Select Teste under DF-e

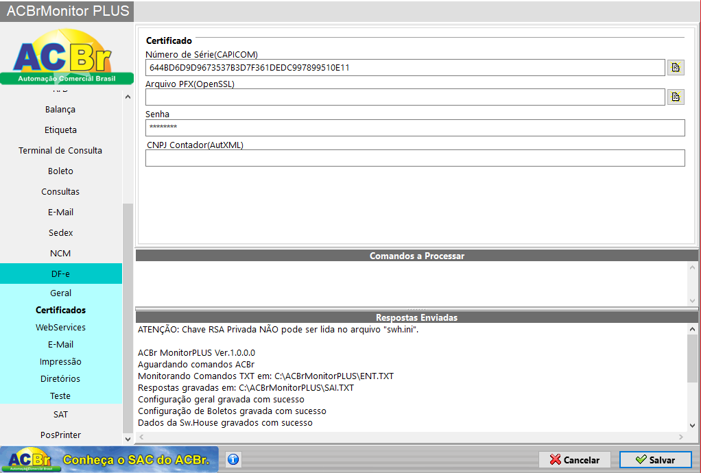tap(60, 396)
